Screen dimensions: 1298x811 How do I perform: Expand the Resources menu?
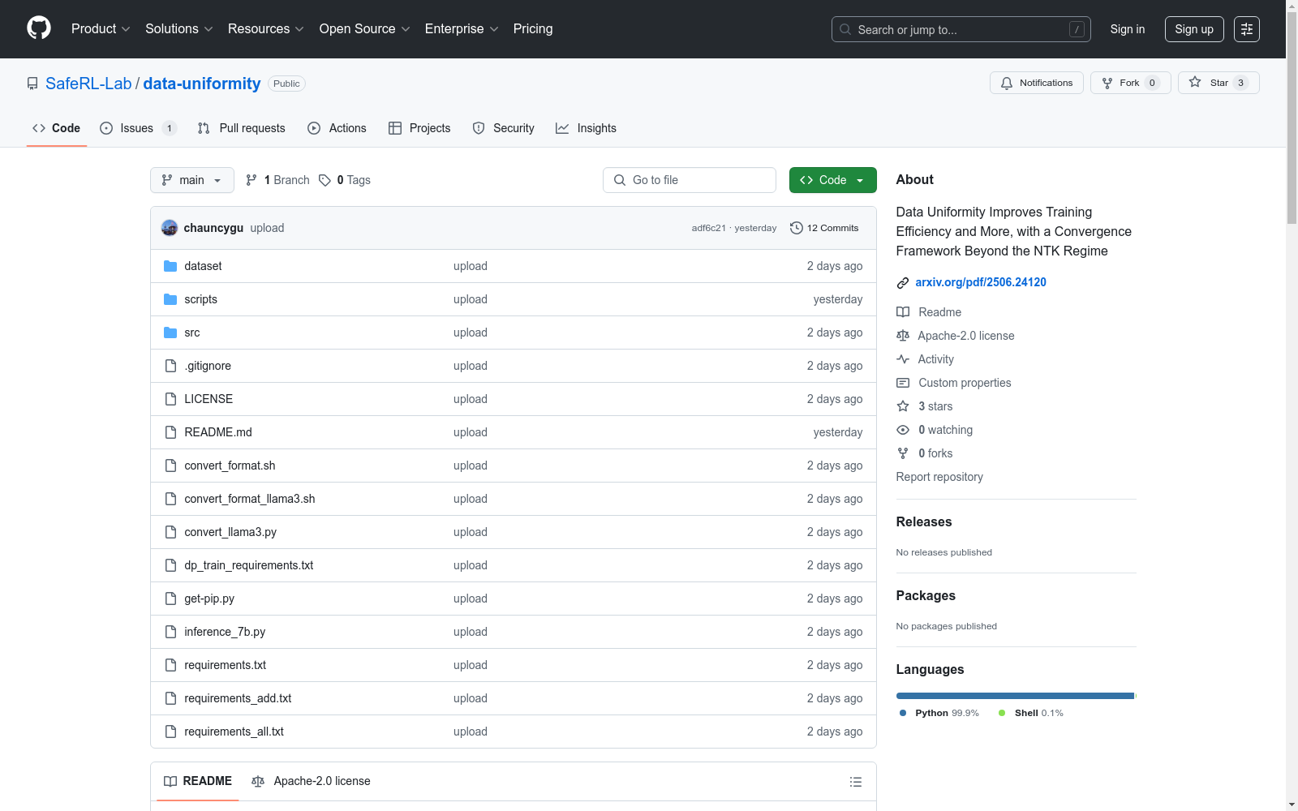point(266,29)
